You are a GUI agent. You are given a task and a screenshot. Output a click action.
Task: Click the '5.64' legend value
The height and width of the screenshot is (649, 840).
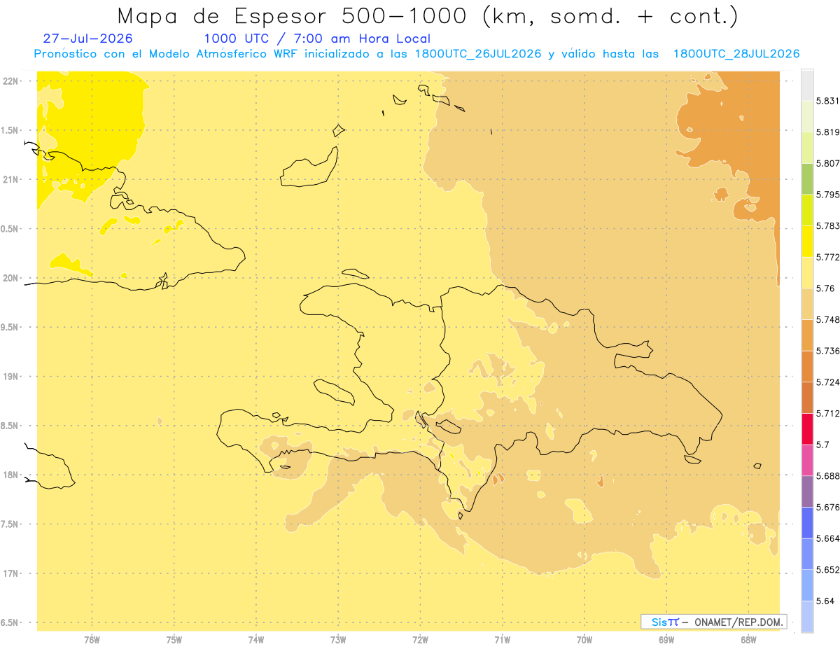tap(825, 601)
